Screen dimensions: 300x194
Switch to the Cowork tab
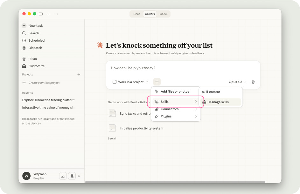[x=150, y=14]
